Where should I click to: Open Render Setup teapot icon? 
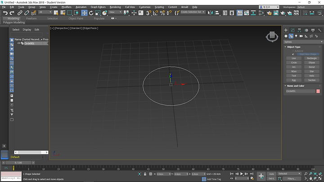269,13
